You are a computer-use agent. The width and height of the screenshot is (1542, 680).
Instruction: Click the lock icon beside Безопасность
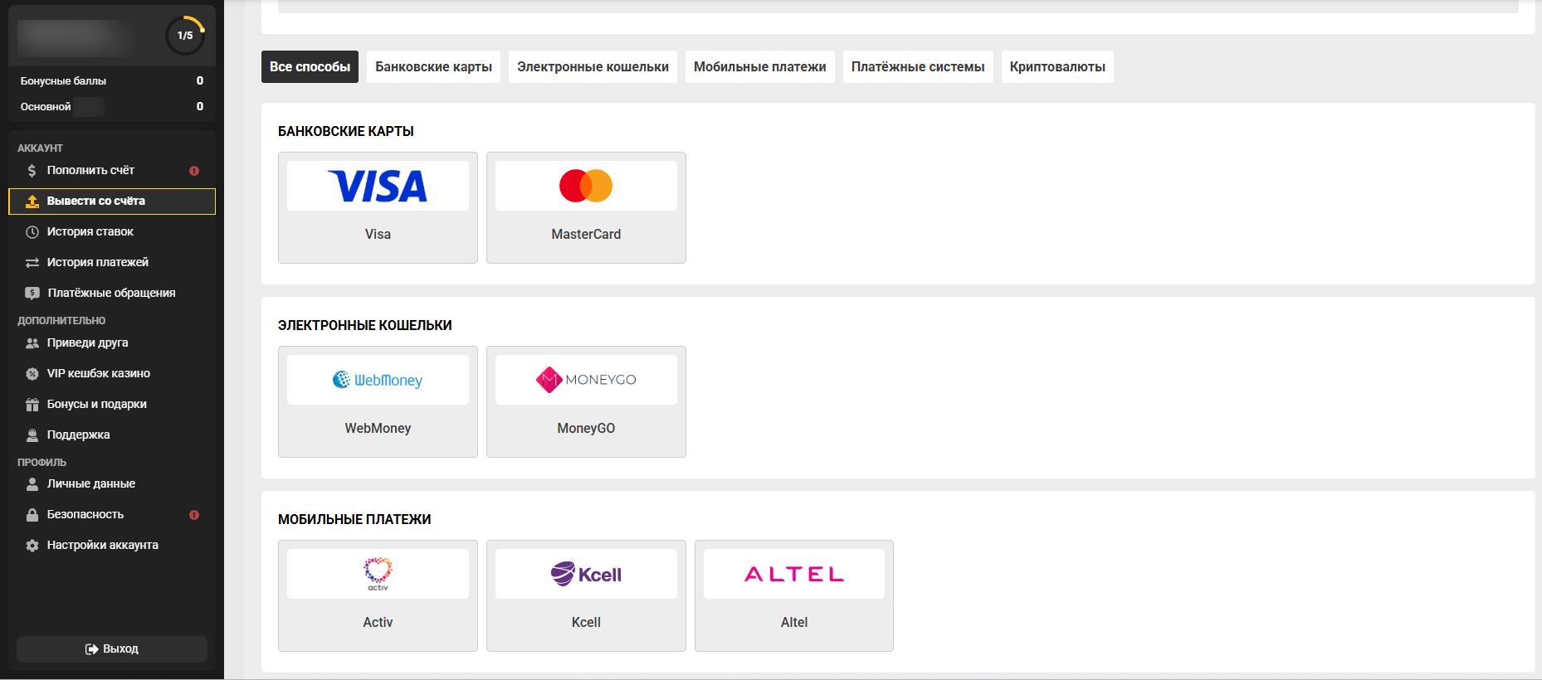pyautogui.click(x=32, y=515)
